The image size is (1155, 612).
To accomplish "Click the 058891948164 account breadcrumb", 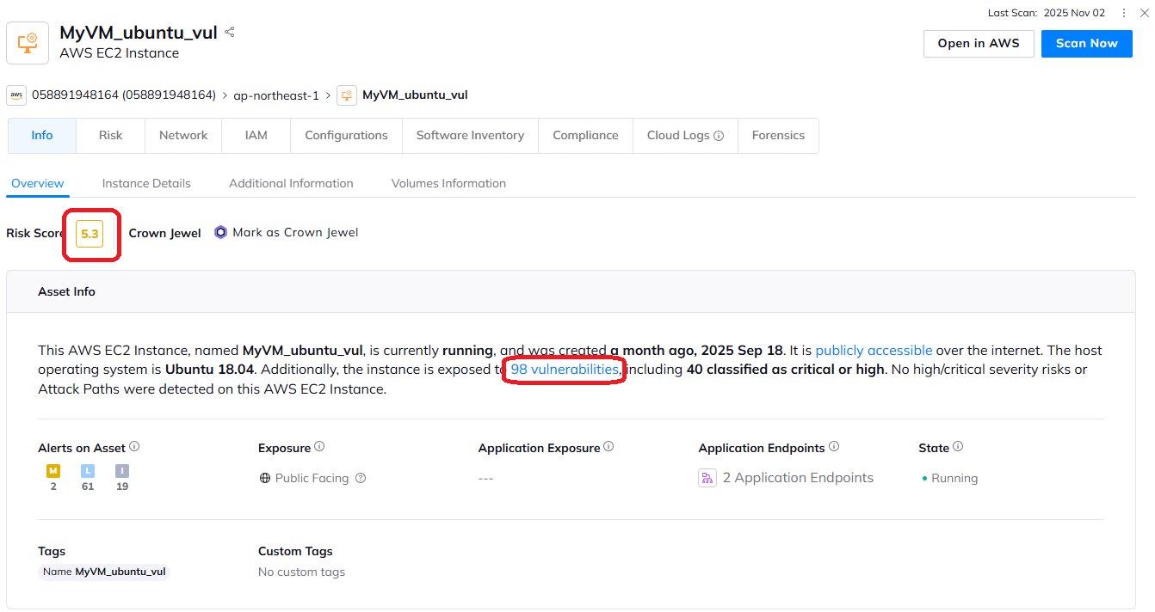I will coord(124,95).
